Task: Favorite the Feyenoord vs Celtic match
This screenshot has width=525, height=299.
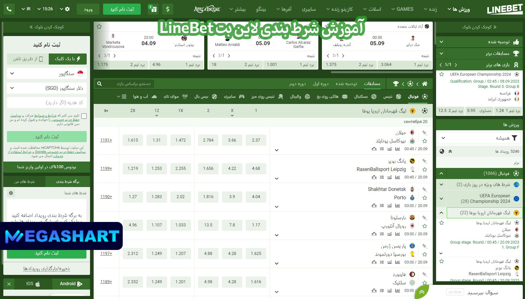Action: [424, 283]
